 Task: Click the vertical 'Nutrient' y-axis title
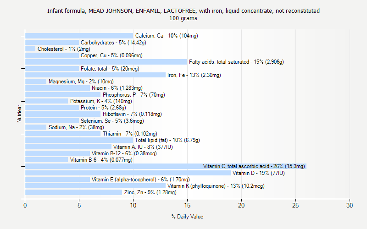tap(19, 114)
